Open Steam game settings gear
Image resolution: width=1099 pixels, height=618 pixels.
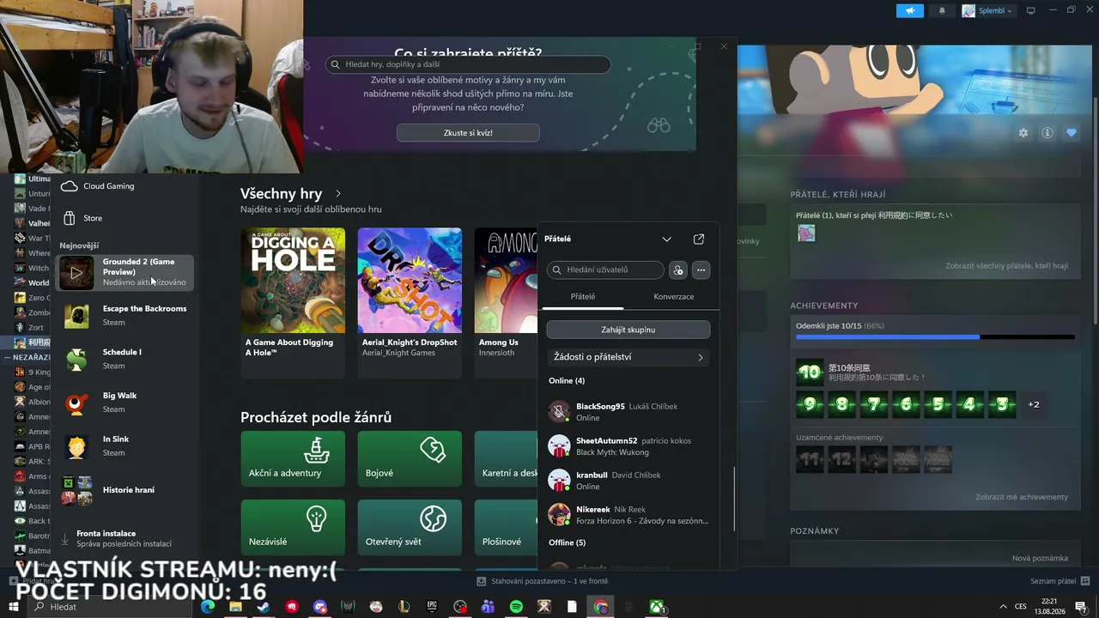coord(1023,133)
